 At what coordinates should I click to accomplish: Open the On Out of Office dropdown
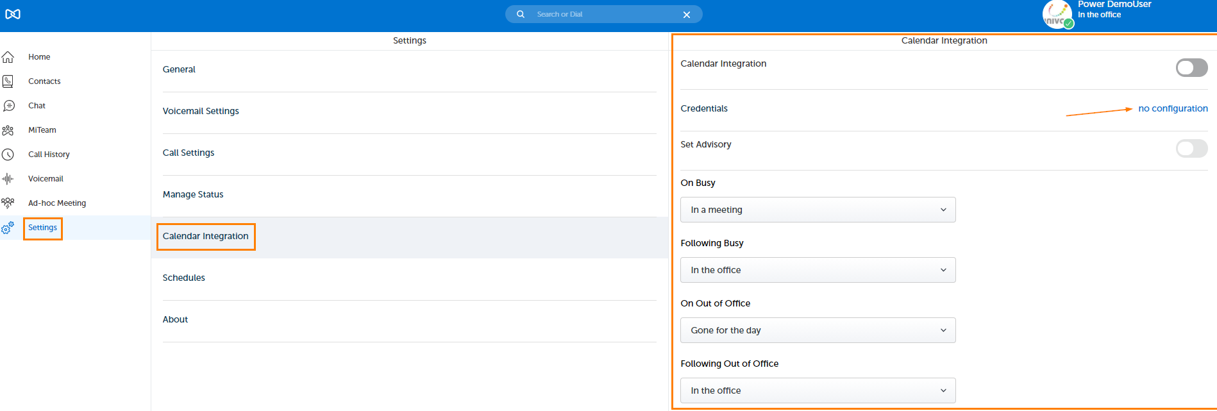818,330
